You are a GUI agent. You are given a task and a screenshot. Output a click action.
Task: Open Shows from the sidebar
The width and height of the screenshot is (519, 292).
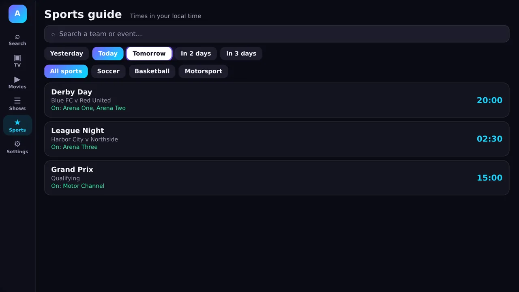coord(17,104)
